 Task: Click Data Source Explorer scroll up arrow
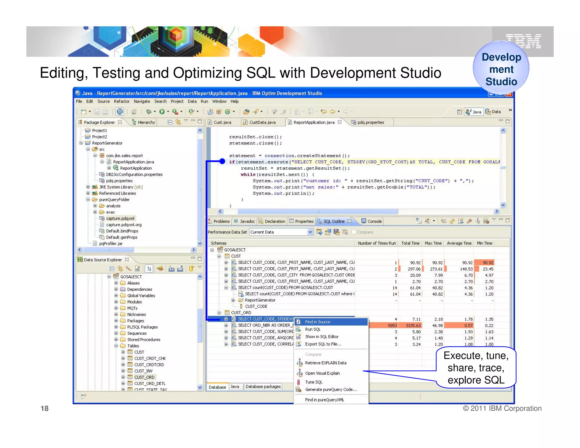[200, 277]
